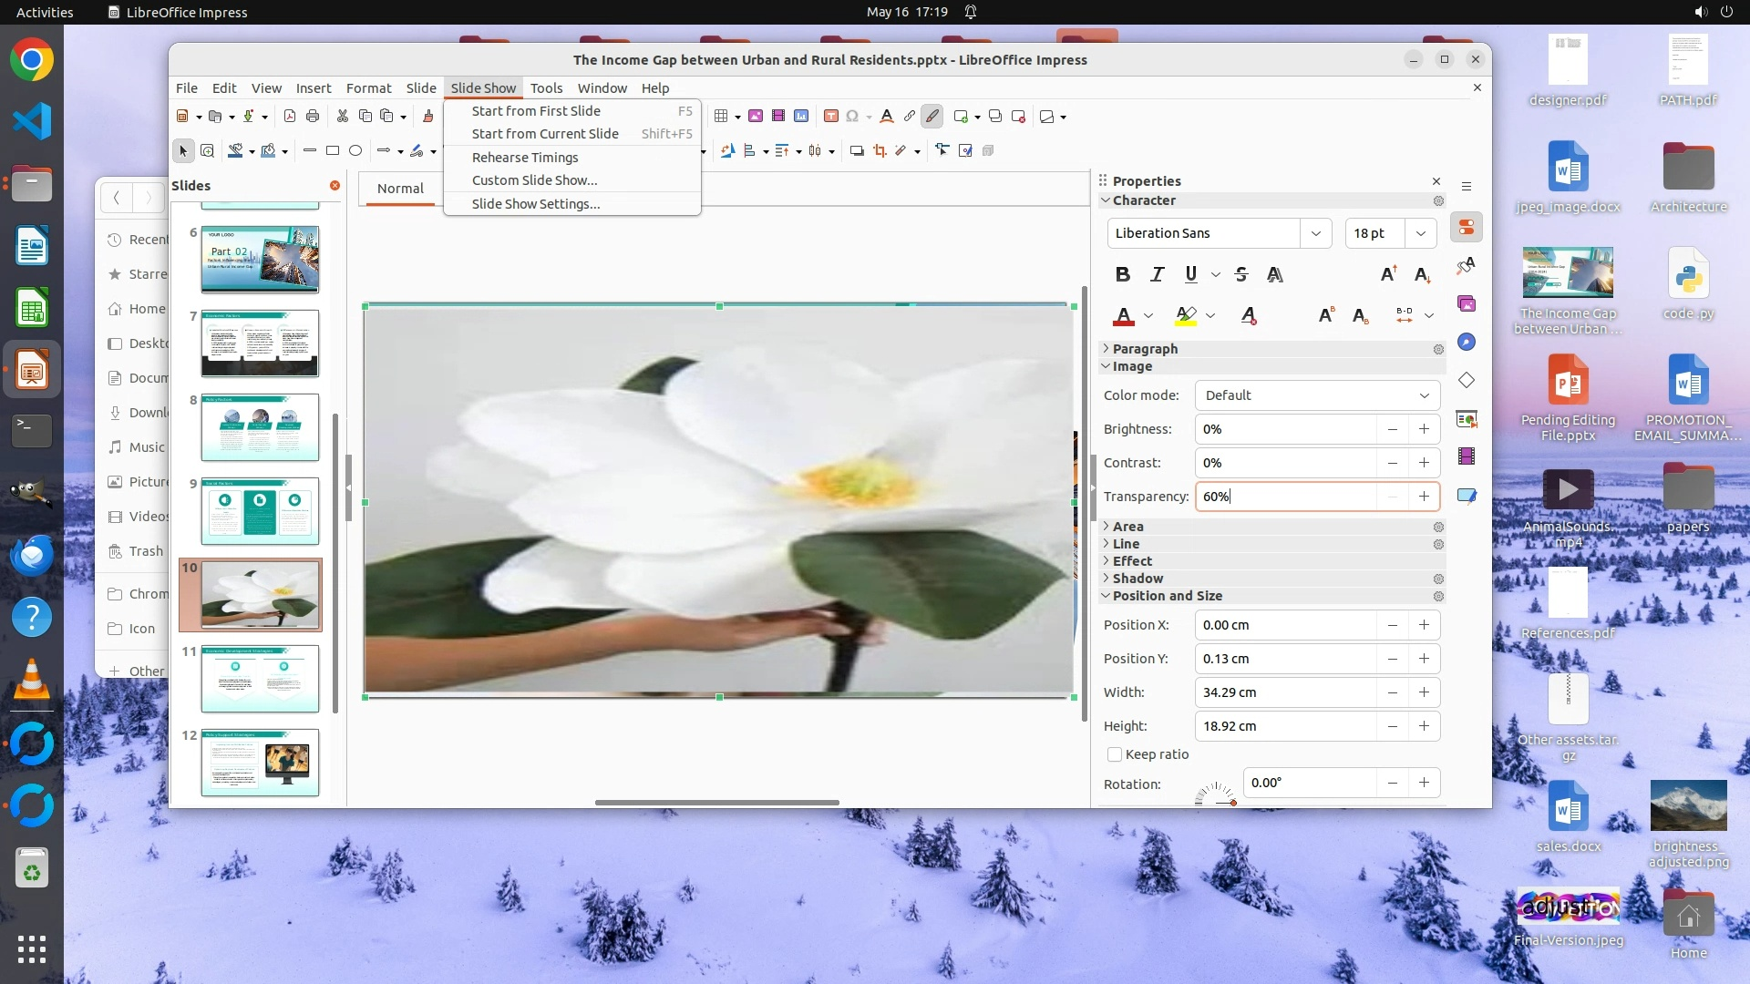Screen dimensions: 1750x984
Task: Increase Transparency with plus button
Action: coord(1424,497)
